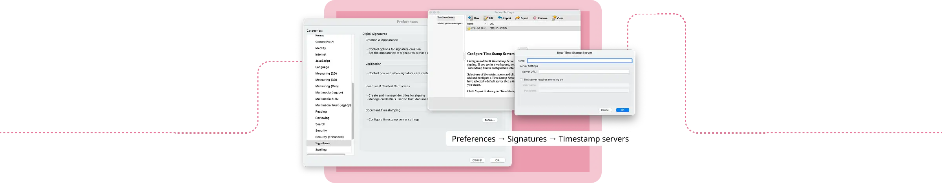This screenshot has width=942, height=183.
Task: Choose the Security (Enhanced) category
Action: (329, 137)
